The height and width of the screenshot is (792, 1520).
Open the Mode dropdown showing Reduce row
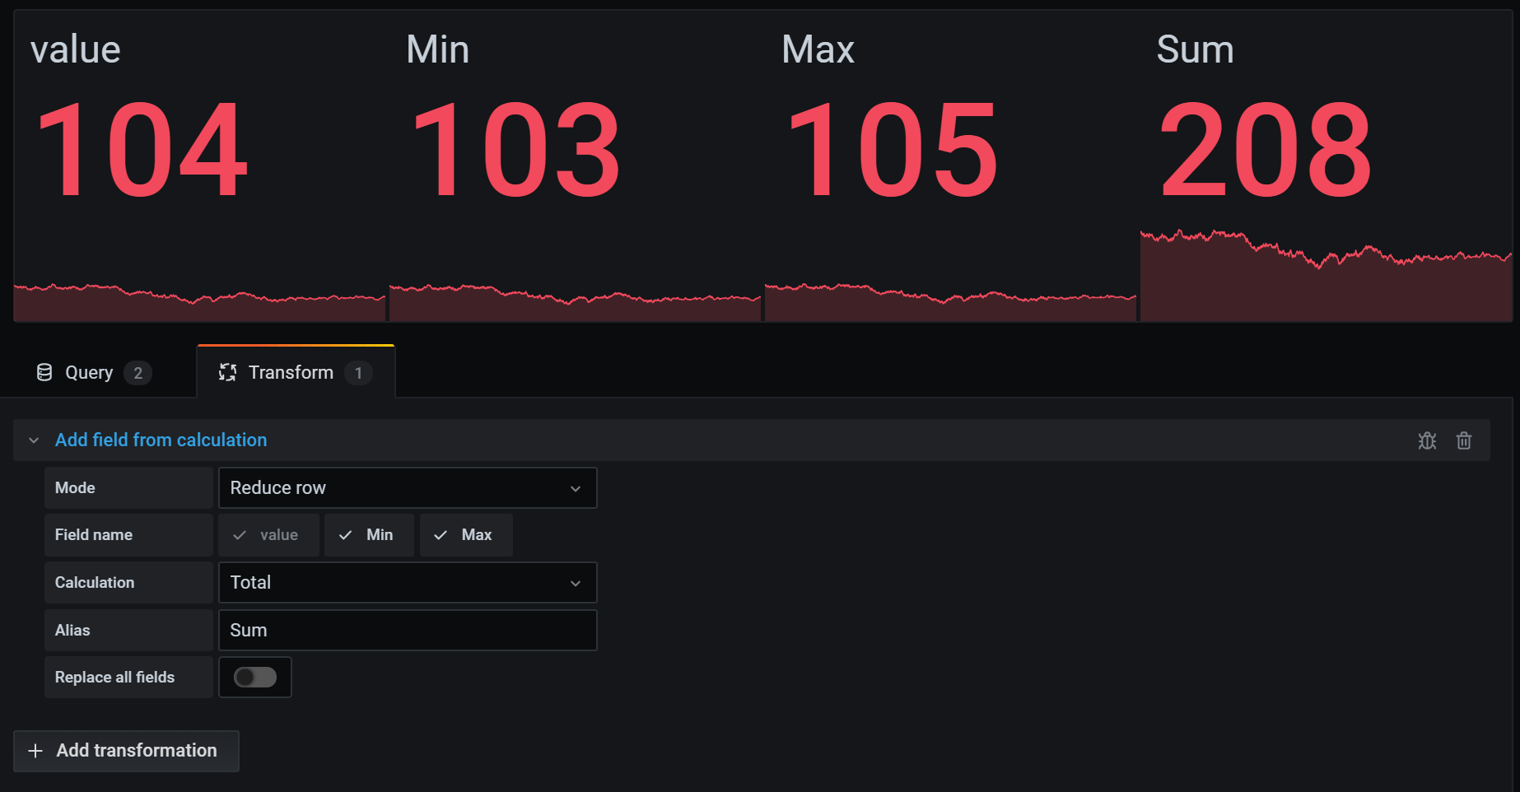[x=408, y=487]
